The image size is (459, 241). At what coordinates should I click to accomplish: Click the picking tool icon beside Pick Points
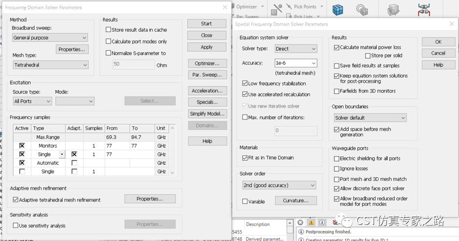point(276,10)
